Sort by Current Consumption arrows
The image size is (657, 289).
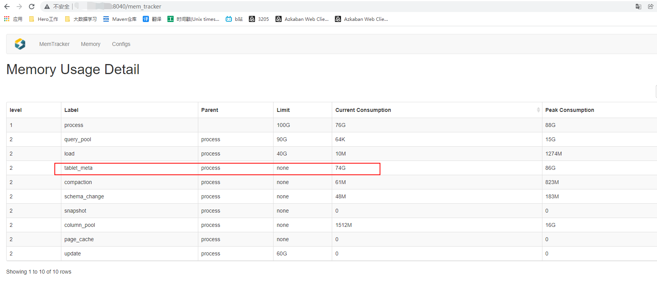click(538, 110)
